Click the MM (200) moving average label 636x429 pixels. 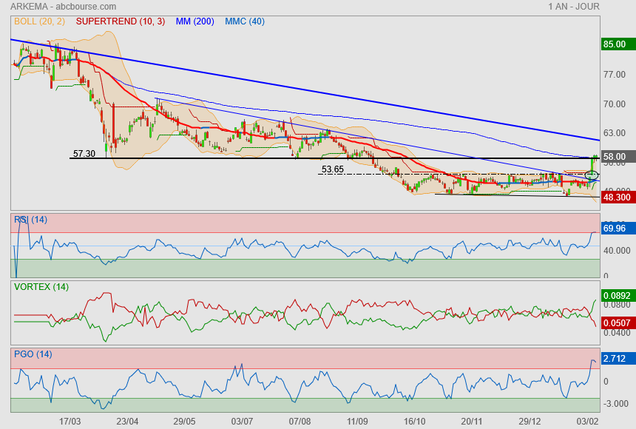pyautogui.click(x=194, y=21)
